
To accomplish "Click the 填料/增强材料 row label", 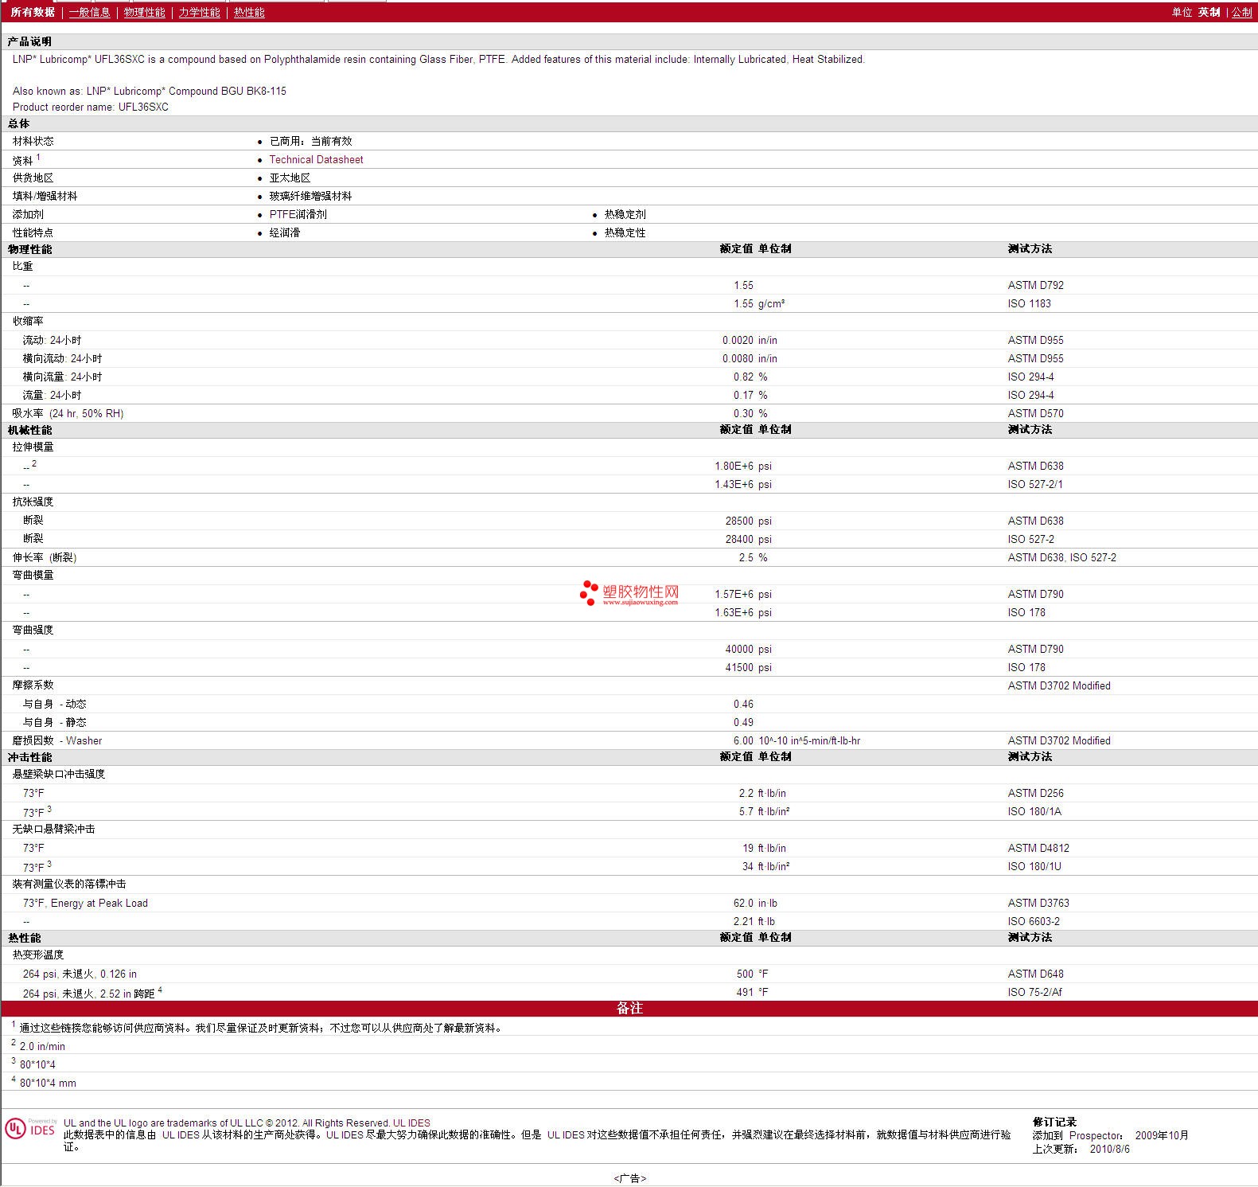I will tap(45, 196).
